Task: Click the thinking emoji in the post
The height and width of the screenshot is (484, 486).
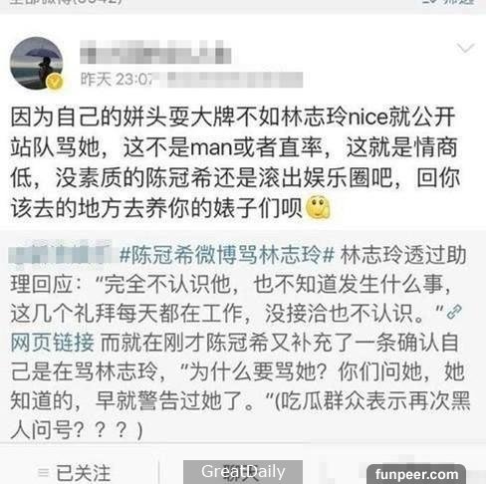Action: pos(318,207)
